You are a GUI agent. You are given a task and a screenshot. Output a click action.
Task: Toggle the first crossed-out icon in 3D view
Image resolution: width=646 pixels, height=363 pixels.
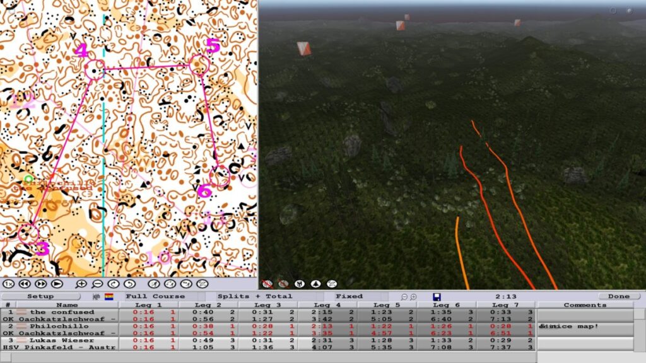(x=267, y=284)
